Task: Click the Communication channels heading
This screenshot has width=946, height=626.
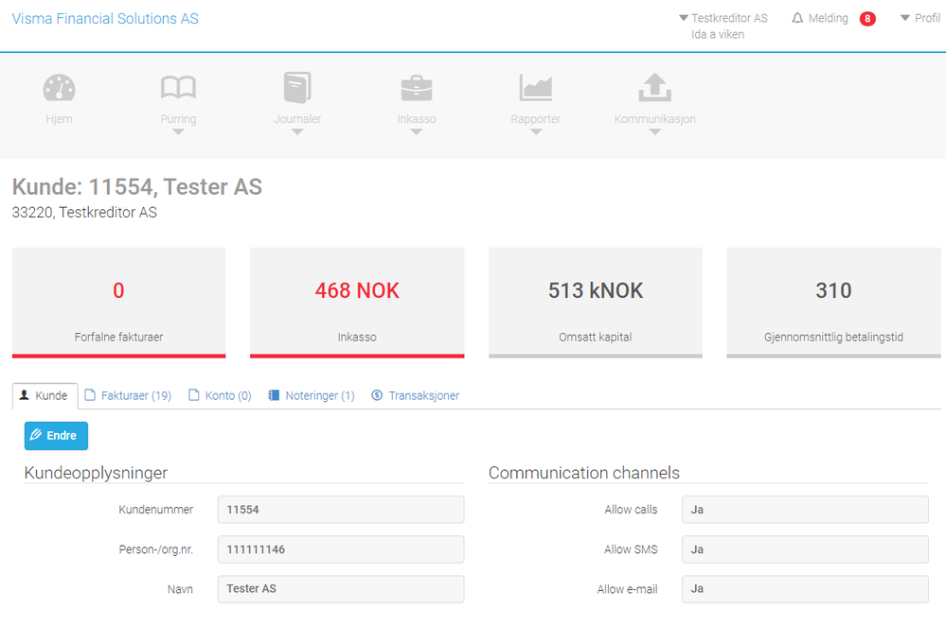Action: [x=584, y=473]
